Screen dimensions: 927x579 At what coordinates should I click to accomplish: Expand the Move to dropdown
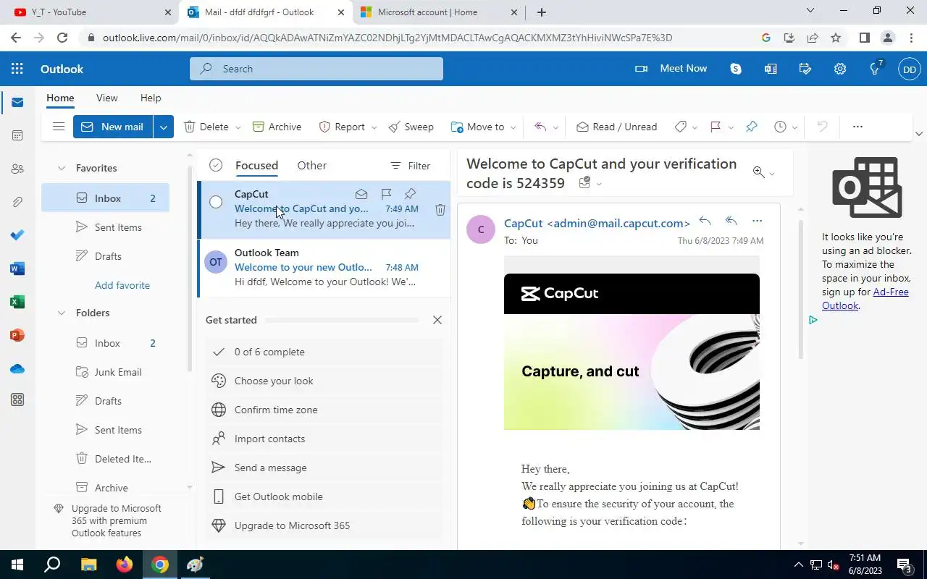pos(513,127)
